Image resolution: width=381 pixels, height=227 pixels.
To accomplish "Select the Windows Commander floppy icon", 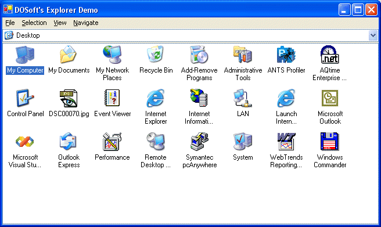I will click(330, 142).
